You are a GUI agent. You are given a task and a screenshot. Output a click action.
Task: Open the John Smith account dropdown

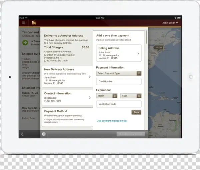pyautogui.click(x=170, y=23)
